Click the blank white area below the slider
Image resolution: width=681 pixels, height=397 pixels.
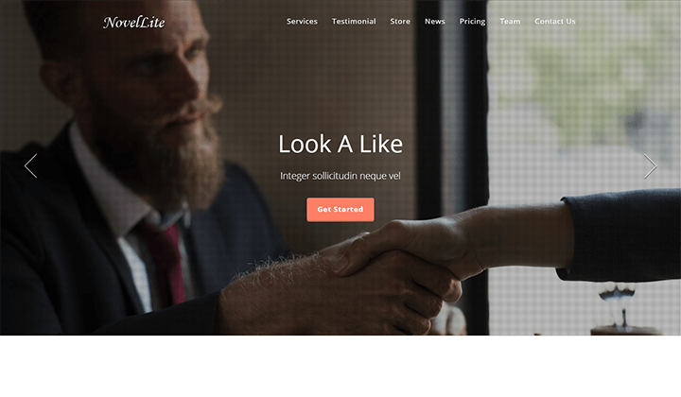click(340, 366)
